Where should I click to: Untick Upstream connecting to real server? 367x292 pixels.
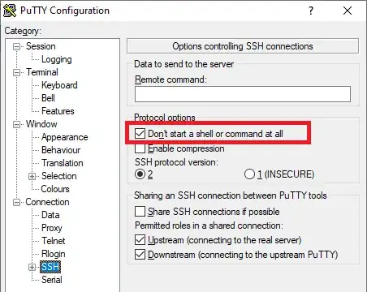(140, 240)
